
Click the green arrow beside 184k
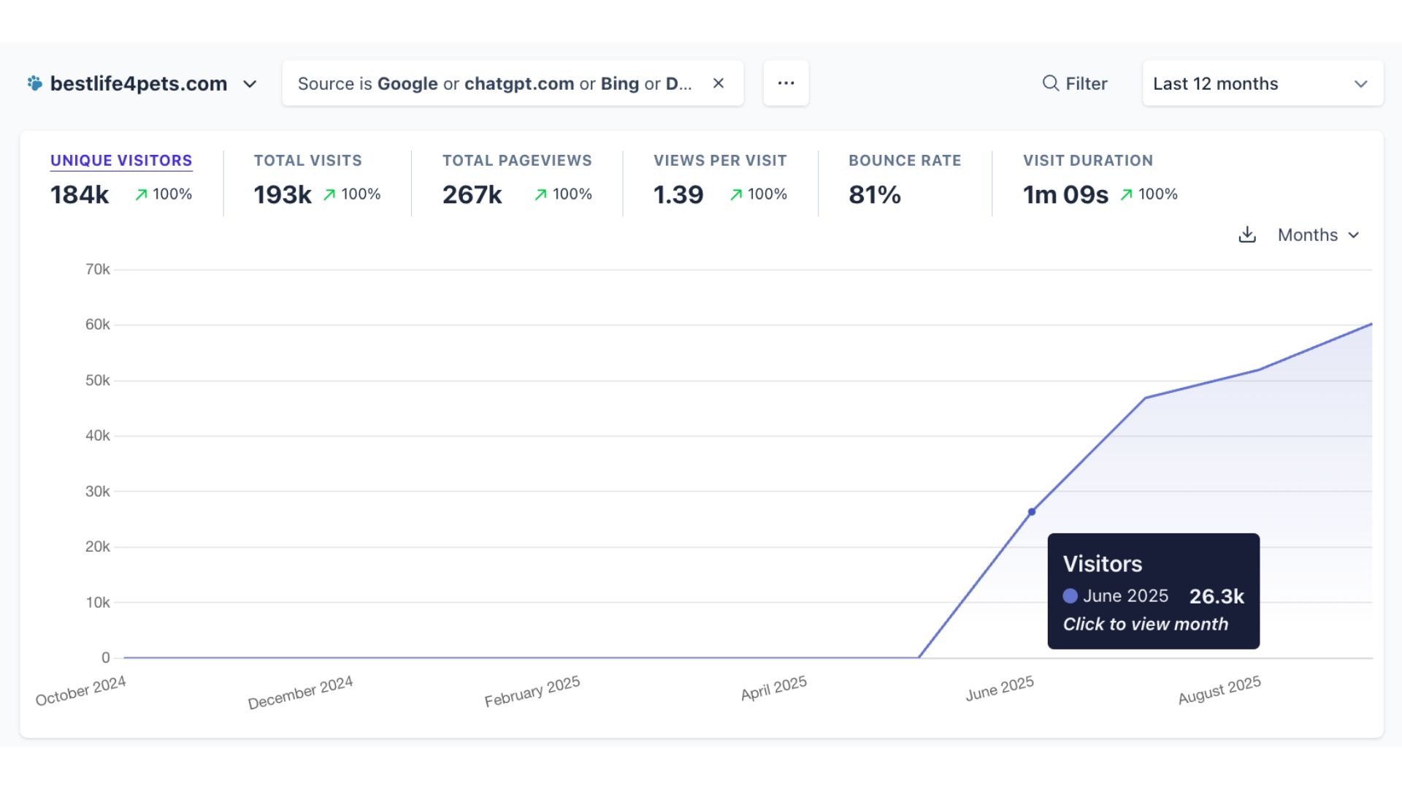pyautogui.click(x=141, y=194)
